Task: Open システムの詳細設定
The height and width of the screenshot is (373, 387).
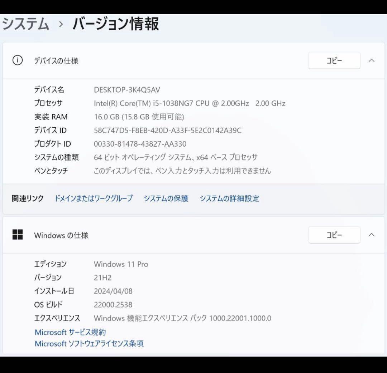Action: coord(230,198)
